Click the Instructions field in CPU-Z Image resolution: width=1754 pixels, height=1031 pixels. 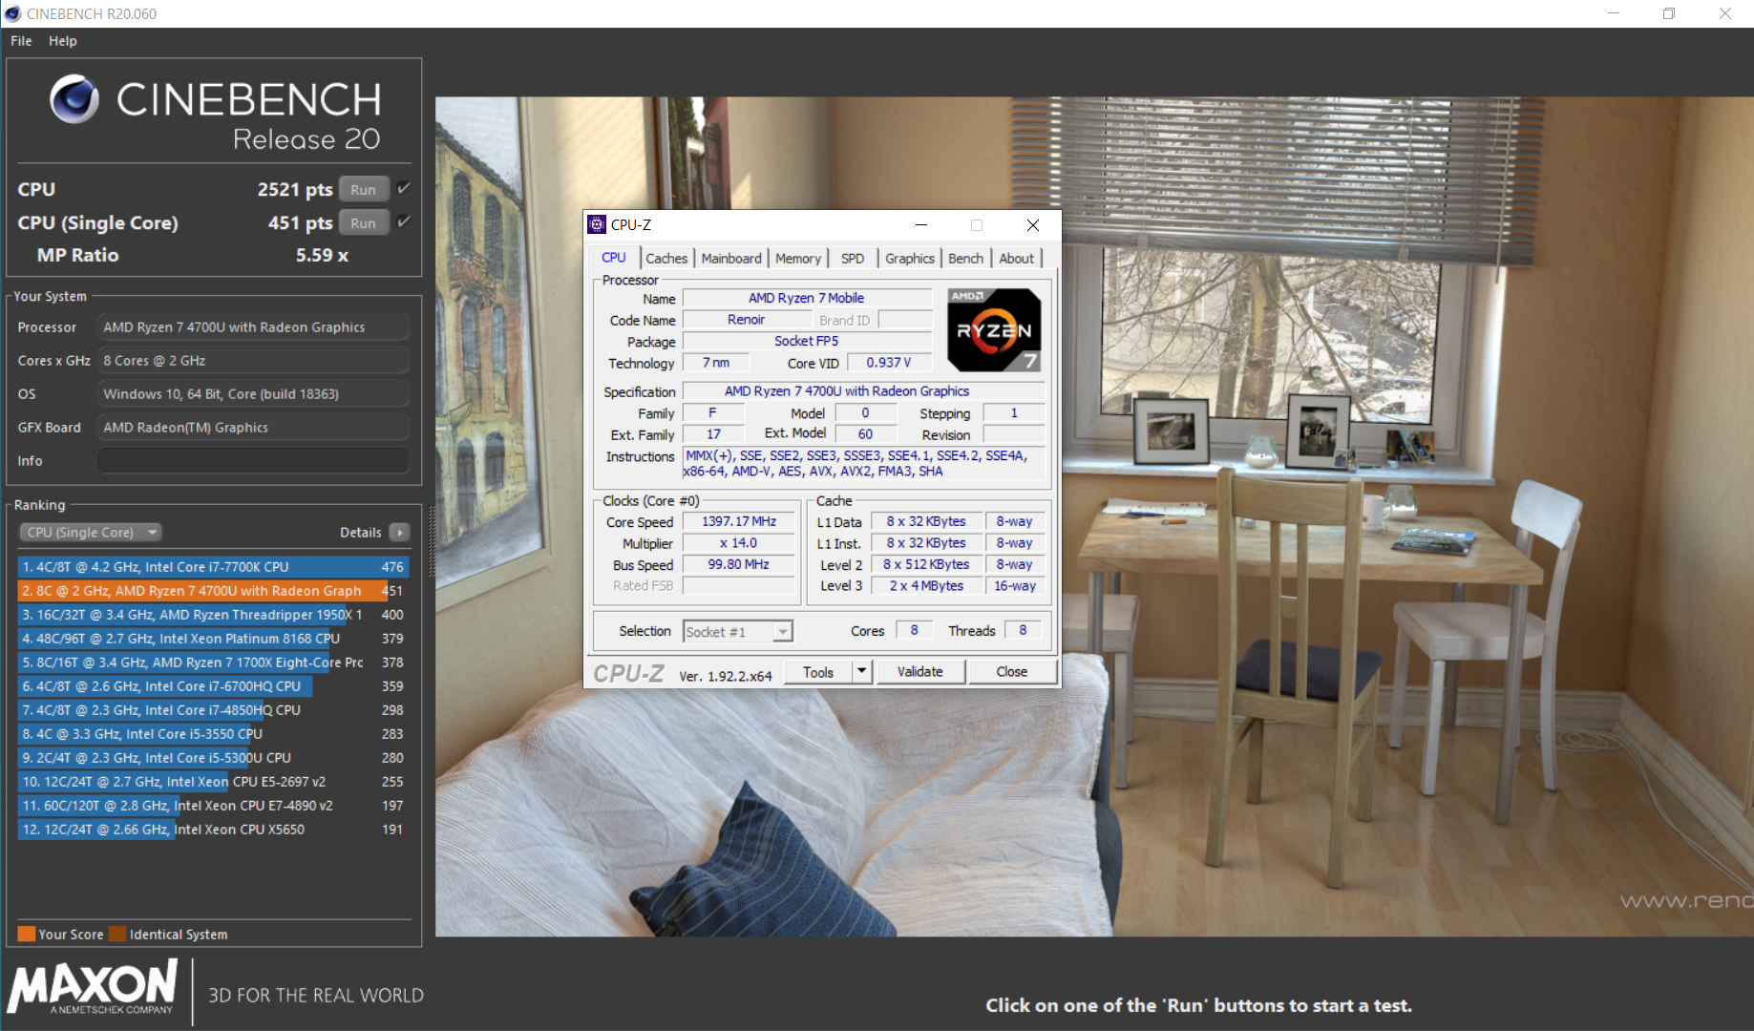click(864, 463)
